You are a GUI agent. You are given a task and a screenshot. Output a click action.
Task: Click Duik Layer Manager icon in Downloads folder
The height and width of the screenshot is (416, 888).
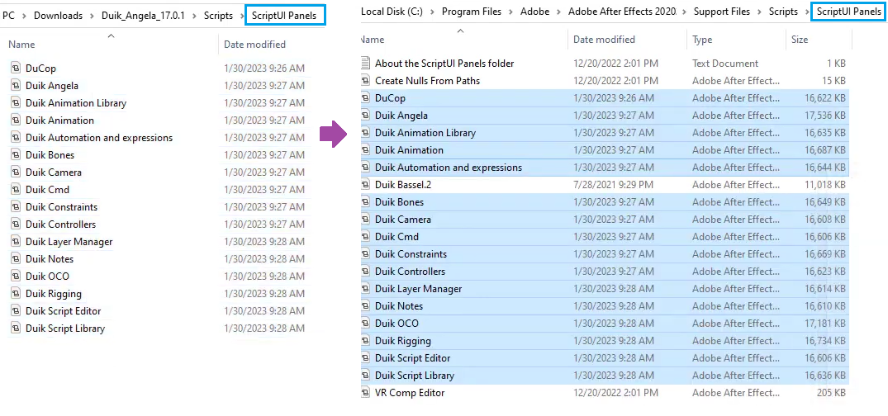[16, 242]
